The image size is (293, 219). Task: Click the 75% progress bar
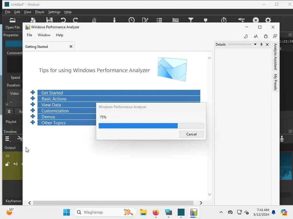tap(151, 126)
